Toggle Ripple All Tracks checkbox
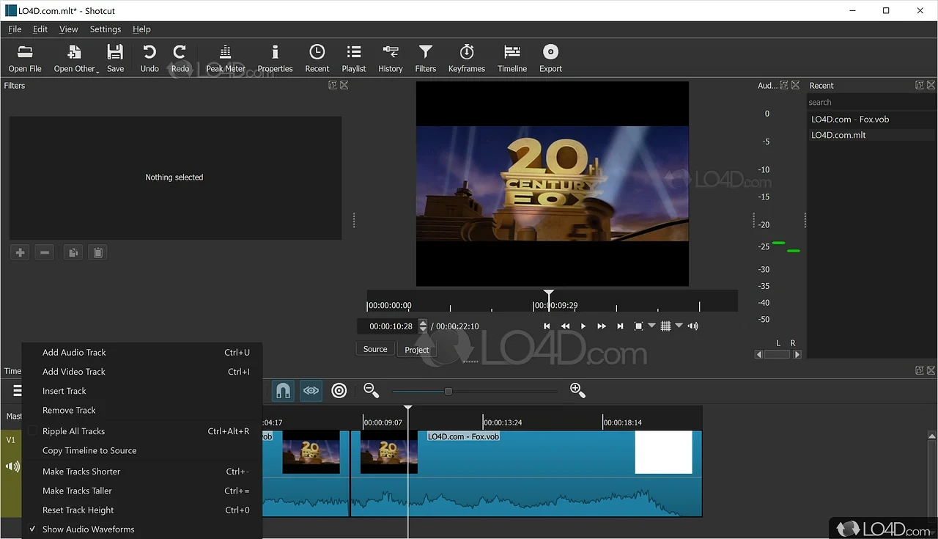 pos(33,431)
